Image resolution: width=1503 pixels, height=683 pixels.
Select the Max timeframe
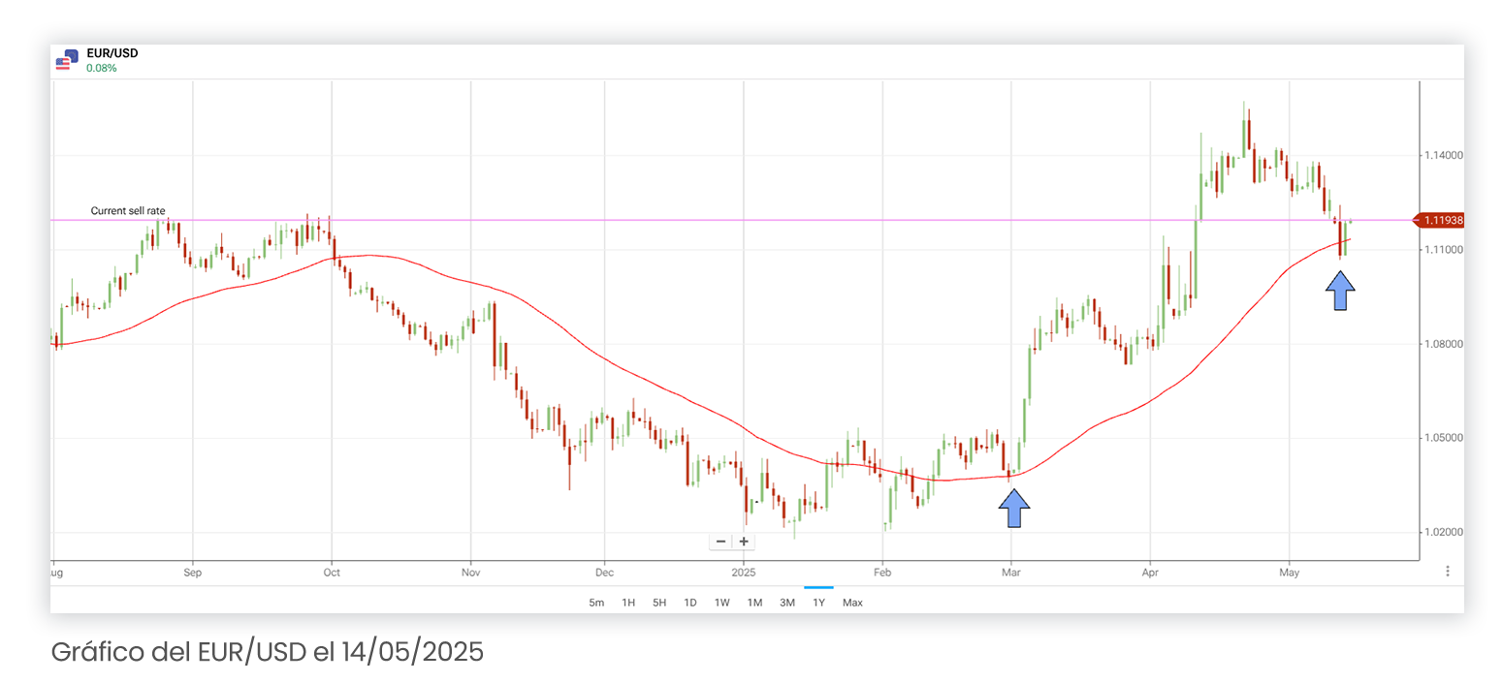(852, 603)
